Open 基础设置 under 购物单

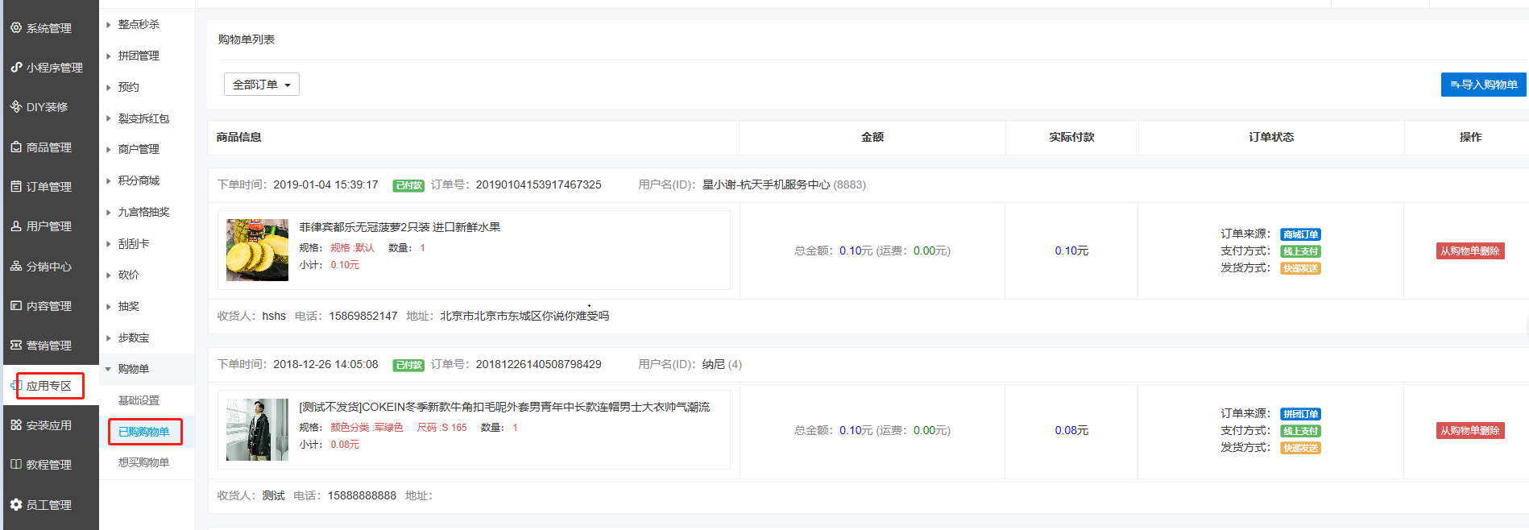139,400
